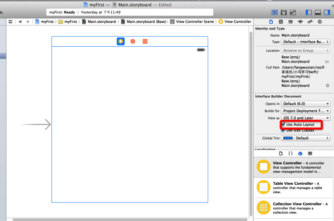Show the File Template library

pyautogui.click(x=281, y=154)
